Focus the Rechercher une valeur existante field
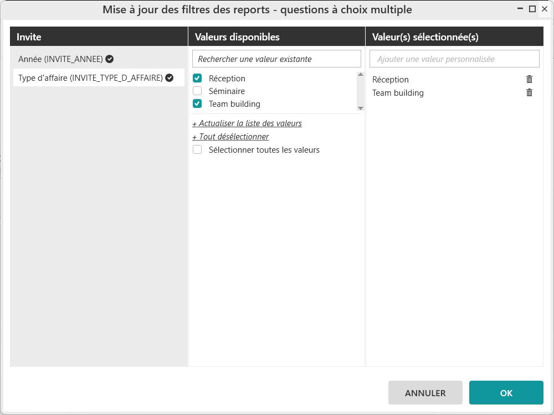Screen dimensions: 554x415 (276, 59)
